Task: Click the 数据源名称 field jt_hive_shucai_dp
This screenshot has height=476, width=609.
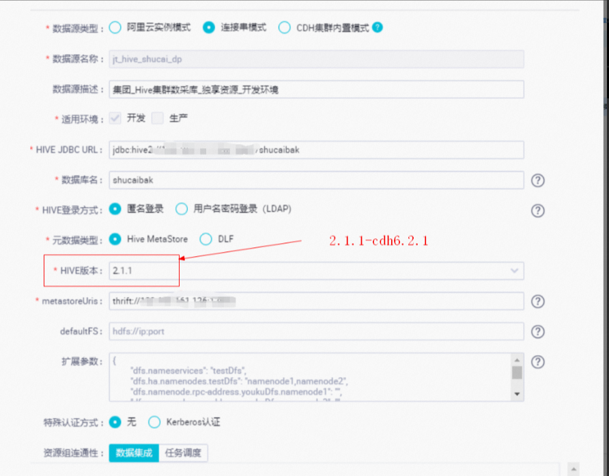Action: point(316,59)
